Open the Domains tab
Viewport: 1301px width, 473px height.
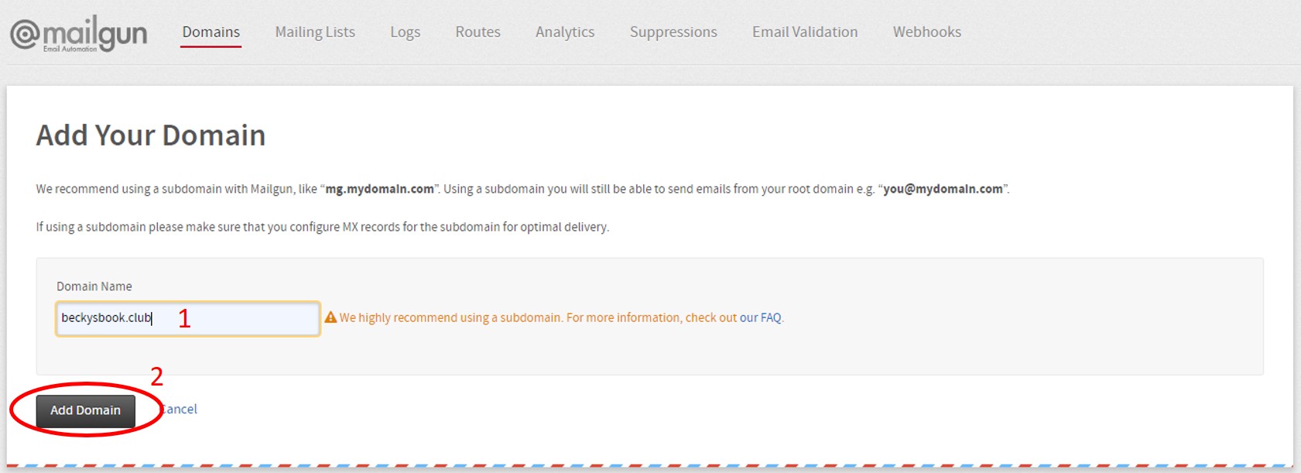(211, 32)
